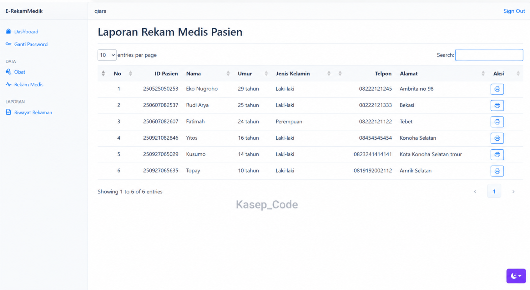This screenshot has height=290, width=530.
Task: Click the Dashboard home icon
Action: pyautogui.click(x=8, y=31)
